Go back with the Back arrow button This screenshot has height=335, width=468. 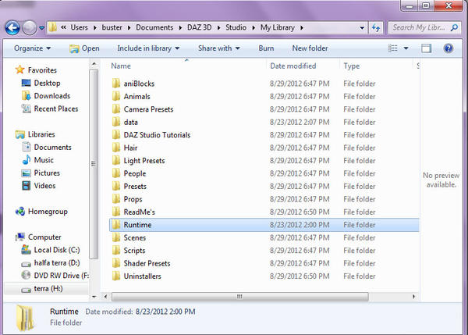tap(12, 28)
